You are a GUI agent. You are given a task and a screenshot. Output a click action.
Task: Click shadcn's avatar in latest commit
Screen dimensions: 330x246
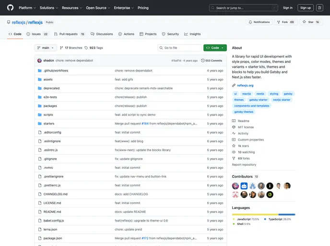(39, 61)
